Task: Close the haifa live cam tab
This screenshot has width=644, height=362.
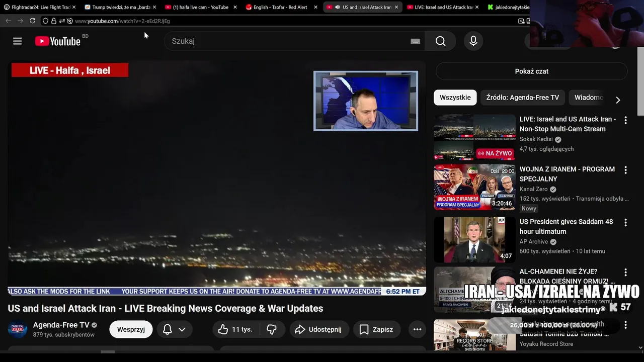Action: 235,7
